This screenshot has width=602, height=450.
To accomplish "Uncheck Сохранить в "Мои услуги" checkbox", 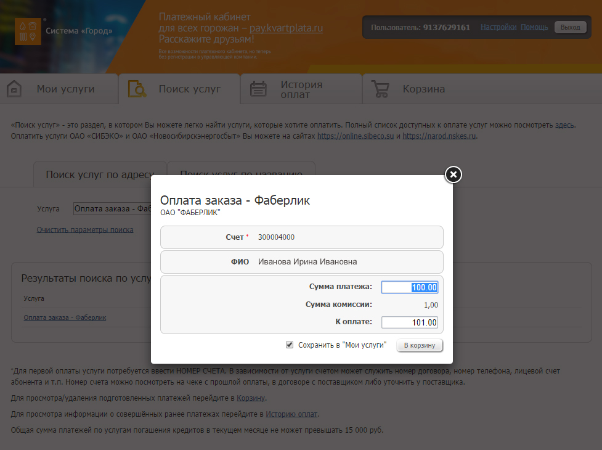I will click(x=290, y=345).
